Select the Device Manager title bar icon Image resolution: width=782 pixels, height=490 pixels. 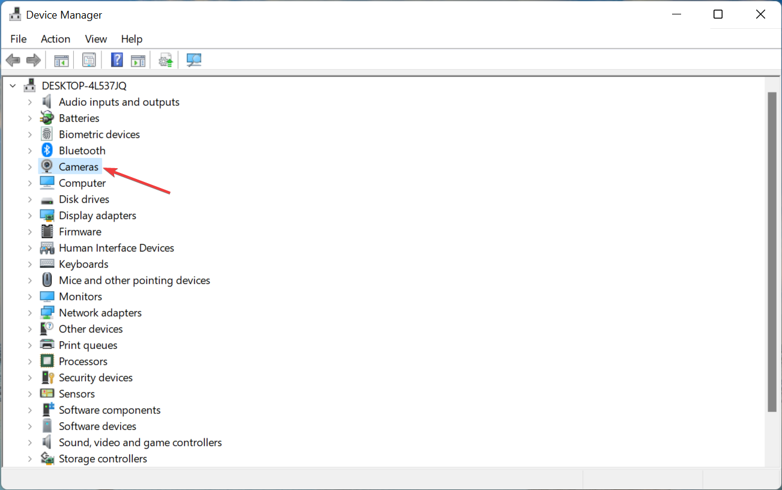tap(14, 14)
